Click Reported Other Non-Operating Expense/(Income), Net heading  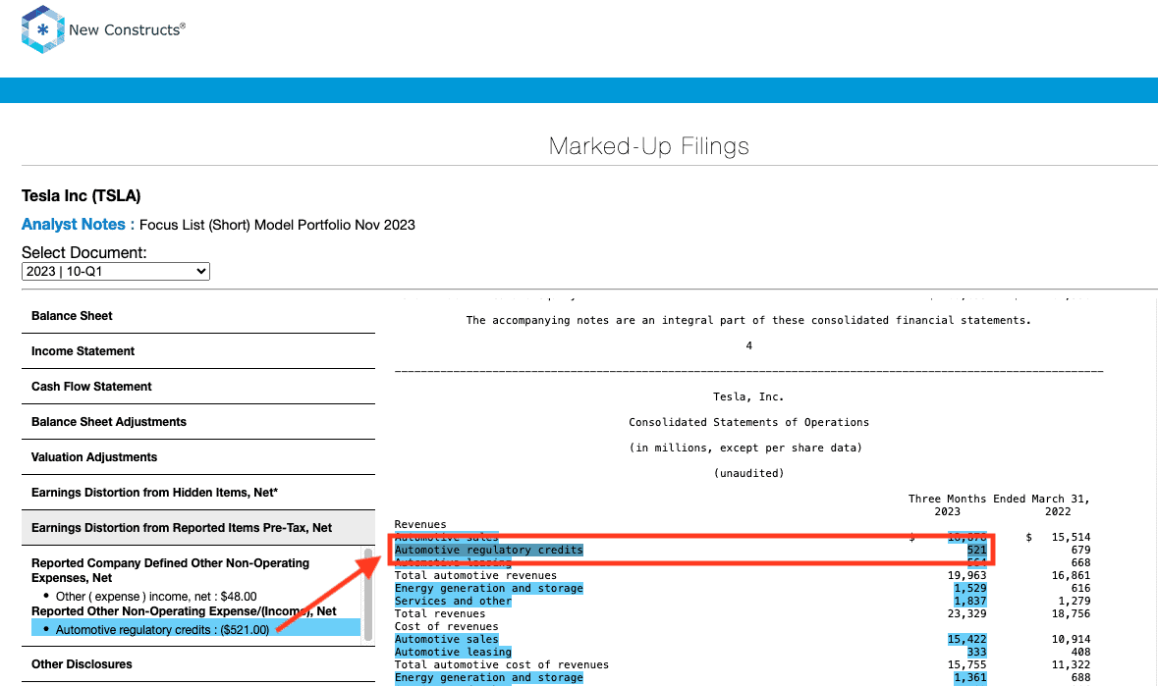click(184, 610)
